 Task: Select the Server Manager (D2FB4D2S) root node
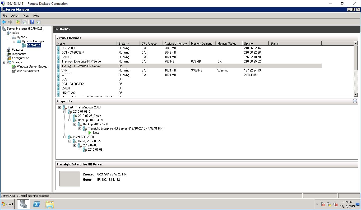[x=25, y=28]
